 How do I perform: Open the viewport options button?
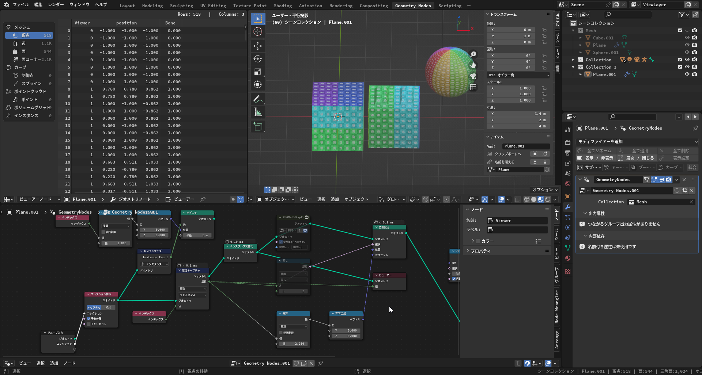[545, 190]
